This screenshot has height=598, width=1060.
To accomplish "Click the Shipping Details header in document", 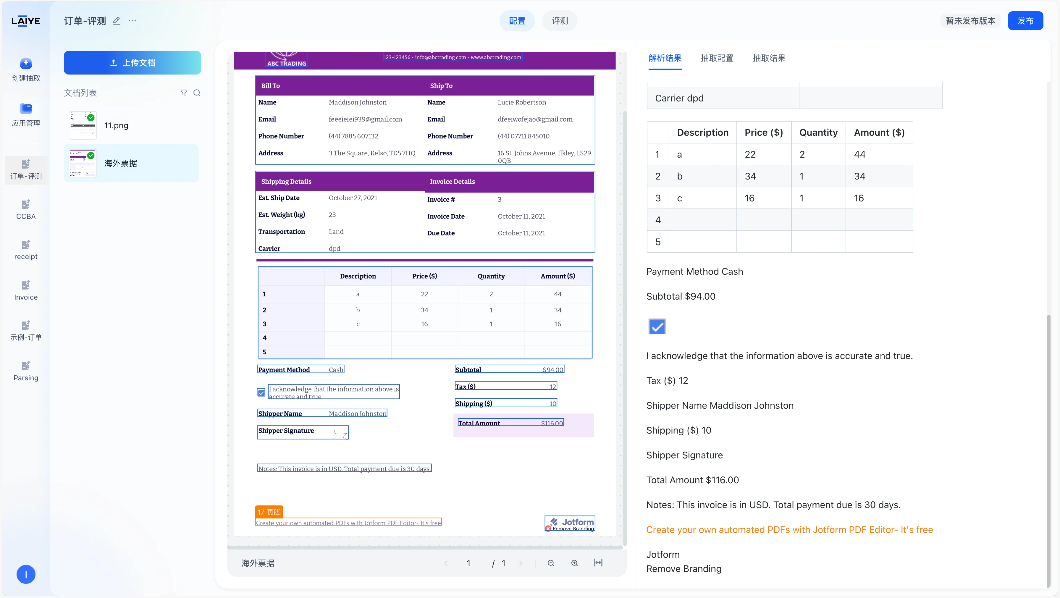I will click(286, 182).
